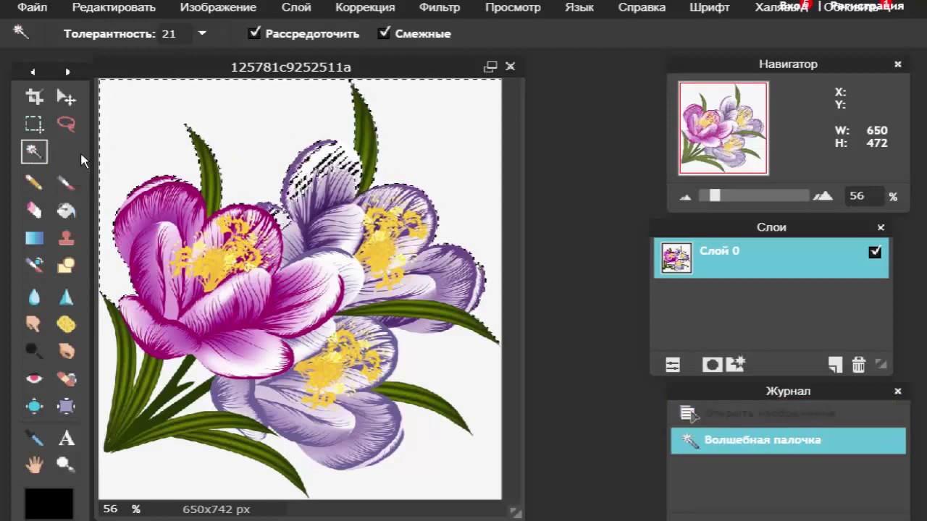The height and width of the screenshot is (521, 927).
Task: Open the Коррекция menu
Action: (365, 7)
